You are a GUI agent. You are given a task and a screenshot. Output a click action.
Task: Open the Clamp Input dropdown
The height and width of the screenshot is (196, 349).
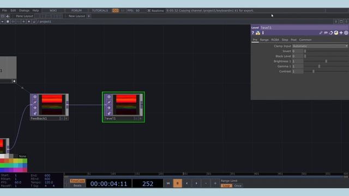[320, 46]
